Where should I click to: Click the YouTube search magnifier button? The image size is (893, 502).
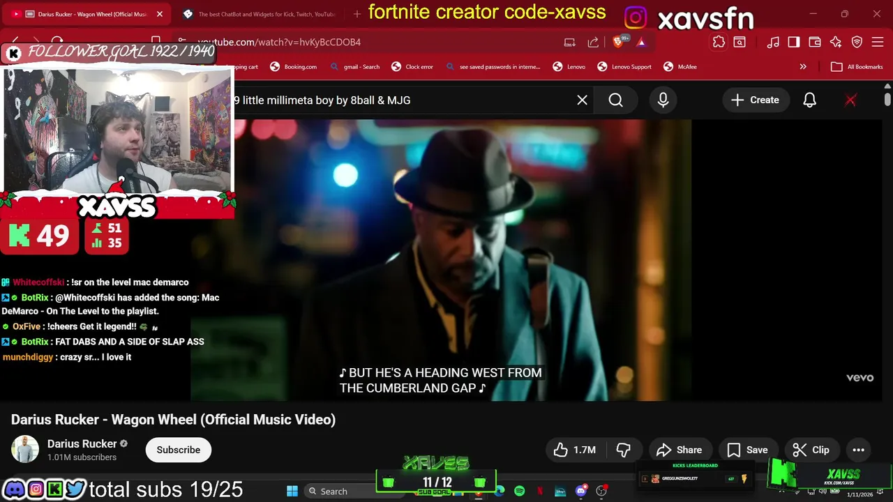[616, 100]
